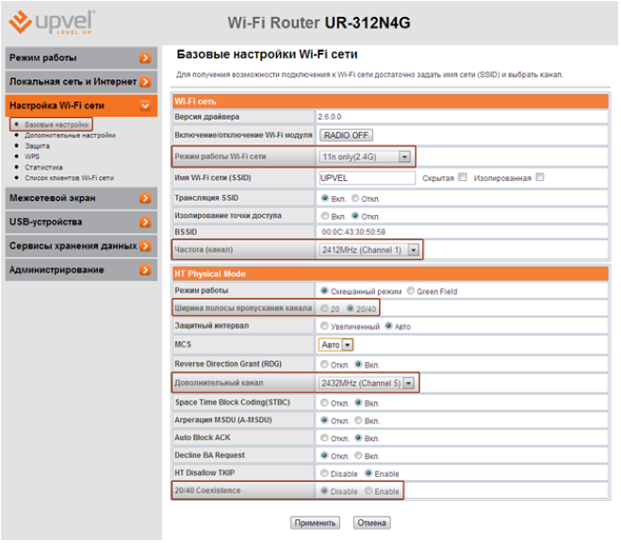621x543 pixels.
Task: Open Дополнительные настройки submenu link
Action: (70, 136)
